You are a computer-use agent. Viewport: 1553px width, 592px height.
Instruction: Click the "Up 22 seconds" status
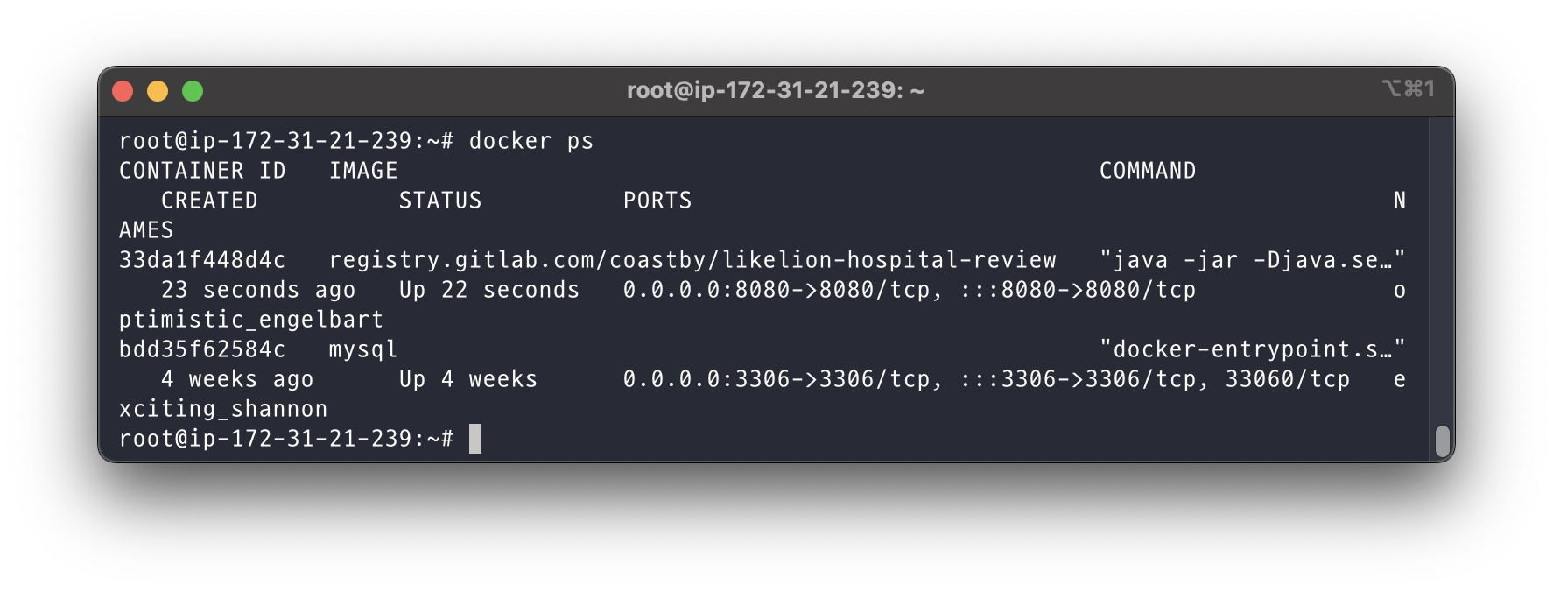click(489, 290)
